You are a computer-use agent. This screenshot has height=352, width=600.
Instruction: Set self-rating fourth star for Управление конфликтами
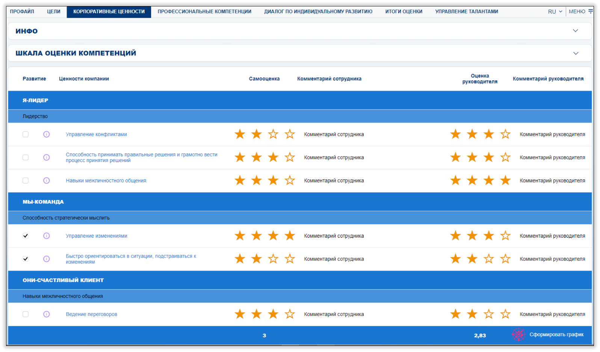coord(290,134)
